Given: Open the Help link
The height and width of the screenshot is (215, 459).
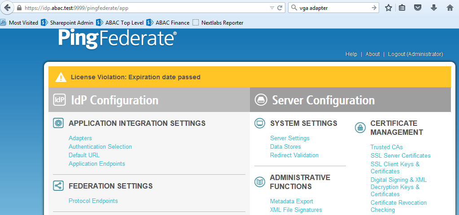Looking at the screenshot, I should [x=351, y=54].
